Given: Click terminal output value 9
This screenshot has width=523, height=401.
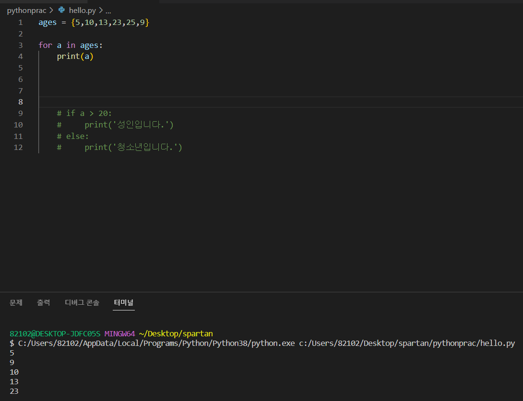Looking at the screenshot, I should (12, 363).
